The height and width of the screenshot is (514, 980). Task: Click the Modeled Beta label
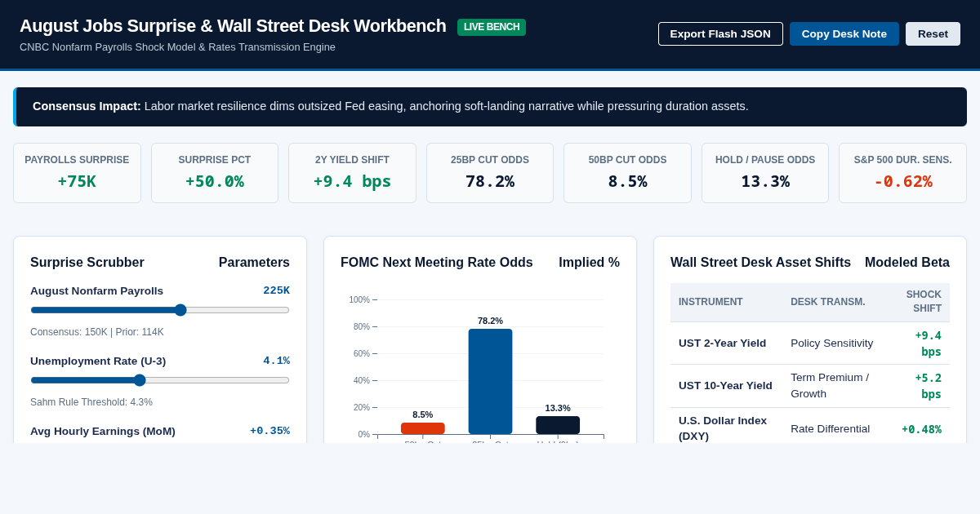point(907,263)
